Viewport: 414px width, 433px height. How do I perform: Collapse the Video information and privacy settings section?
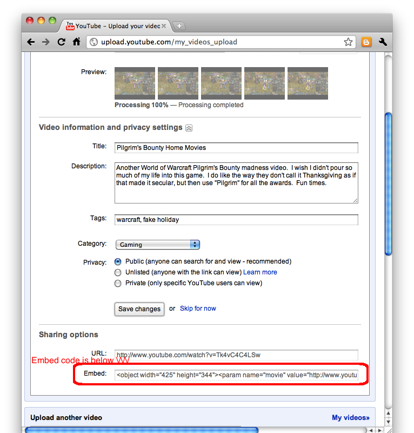pos(189,128)
